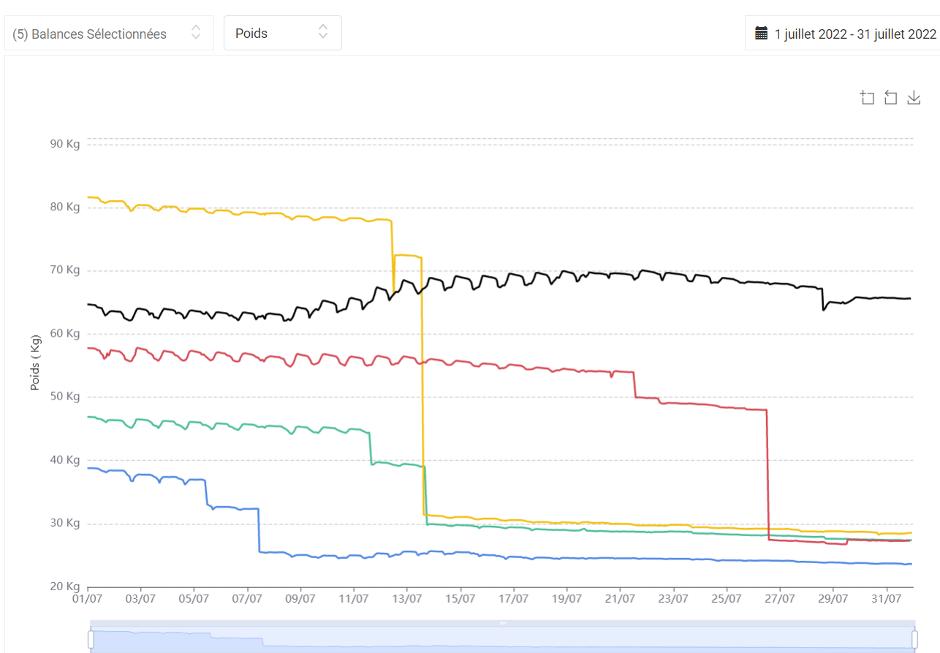Click the top grip of the zoom slider
940x653 pixels.
(x=503, y=623)
